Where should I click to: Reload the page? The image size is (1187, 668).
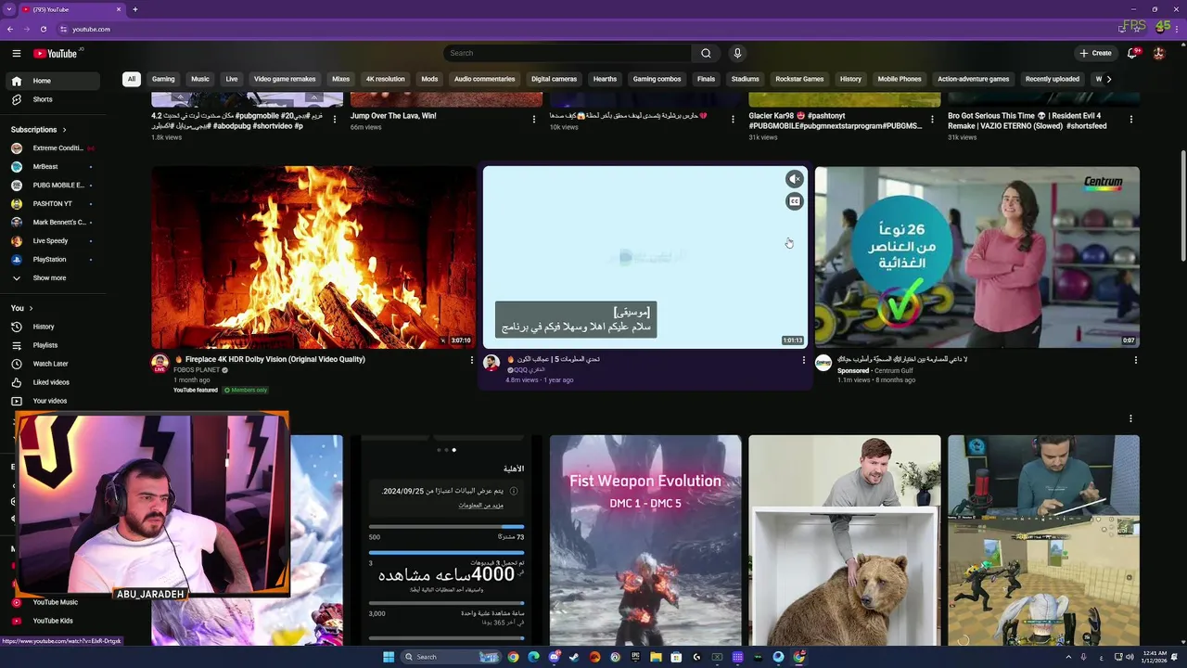coord(43,29)
